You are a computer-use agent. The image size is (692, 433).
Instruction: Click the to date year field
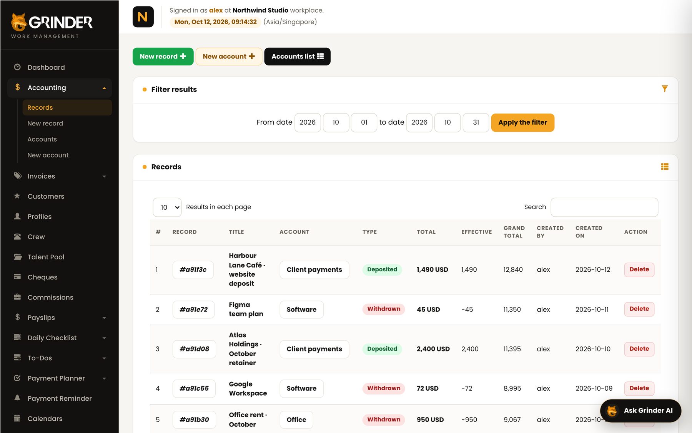click(x=419, y=122)
